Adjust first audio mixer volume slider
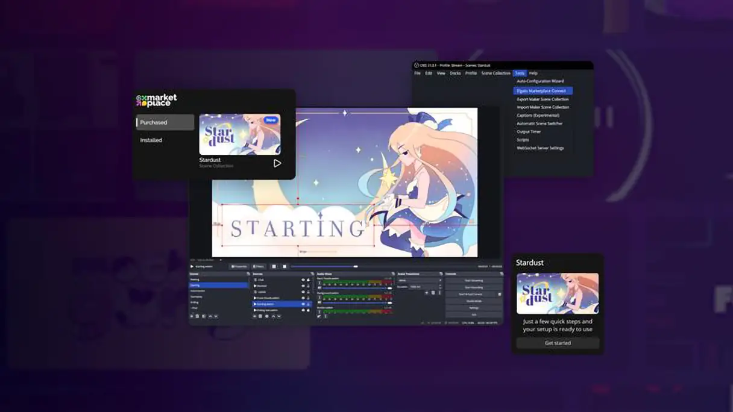This screenshot has height=412, width=733. (x=357, y=289)
